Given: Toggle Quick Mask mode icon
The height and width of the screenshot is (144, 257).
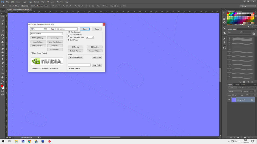Looking at the screenshot, I should [x=3, y=91].
